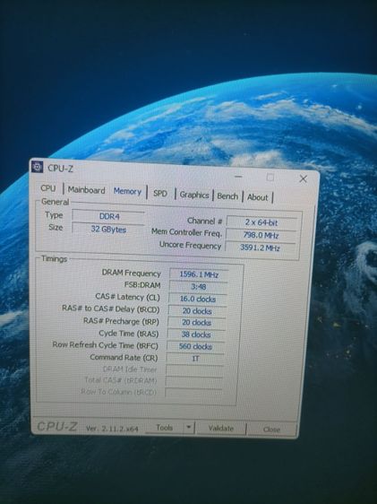Click the CPU-Z app icon in title bar
377x504 pixels.
tap(38, 167)
